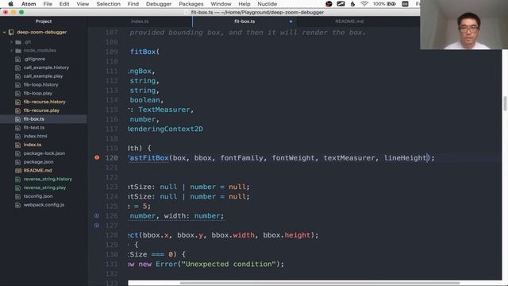Open the Help menu

[x=244, y=4]
